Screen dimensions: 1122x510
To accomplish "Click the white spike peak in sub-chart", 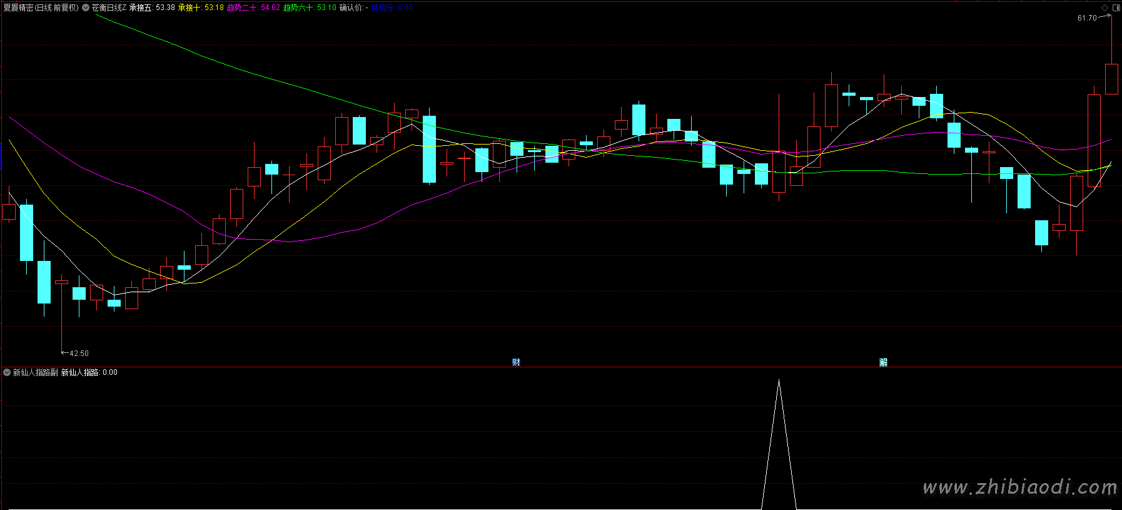I will 779,380.
